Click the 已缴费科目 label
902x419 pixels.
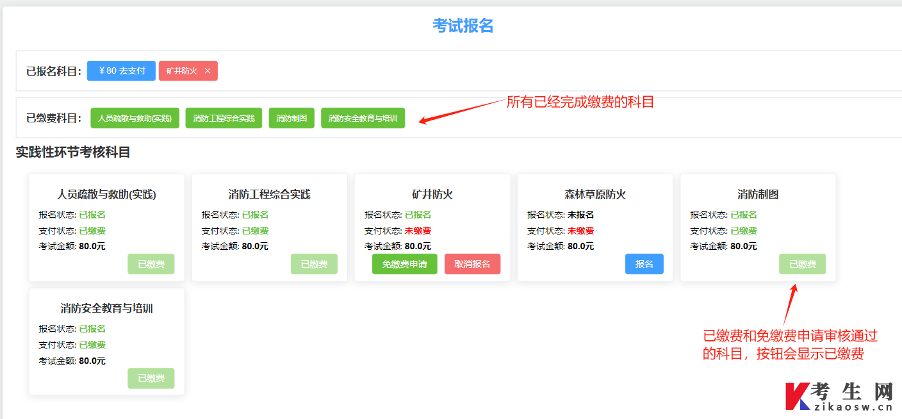click(x=54, y=118)
